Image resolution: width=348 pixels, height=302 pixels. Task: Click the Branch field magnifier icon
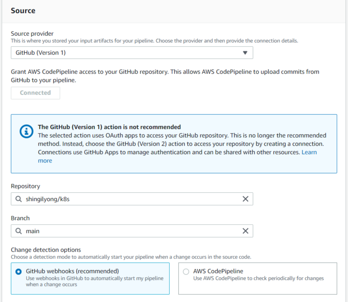(x=18, y=231)
